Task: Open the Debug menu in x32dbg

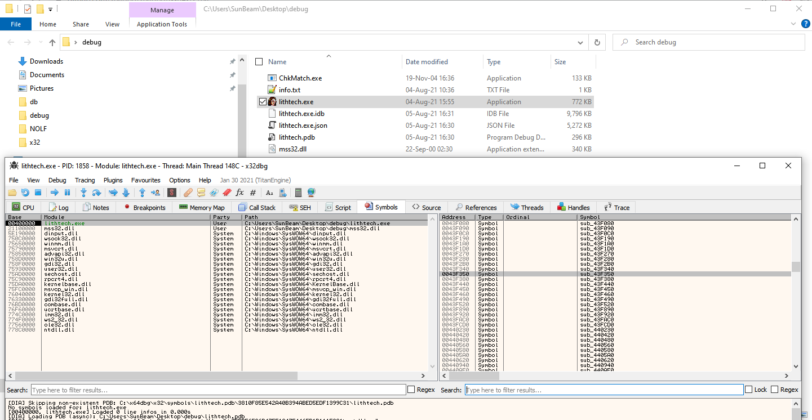Action: pyautogui.click(x=57, y=180)
